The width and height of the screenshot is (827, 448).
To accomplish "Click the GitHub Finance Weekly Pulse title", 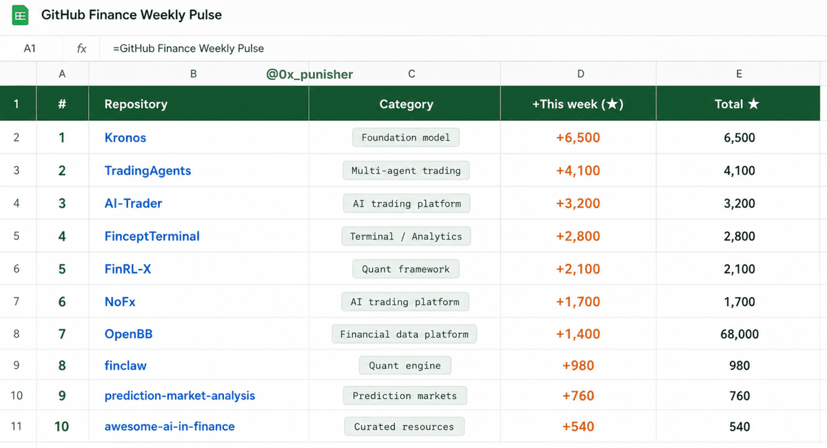I will pos(132,15).
